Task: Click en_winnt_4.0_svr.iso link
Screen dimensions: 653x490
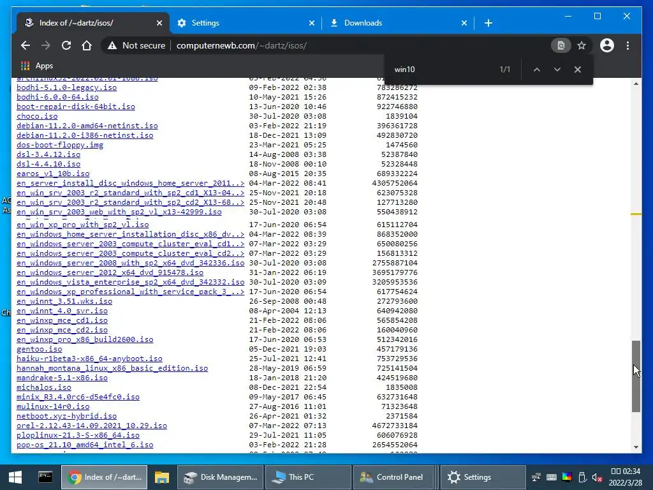Action: (62, 311)
